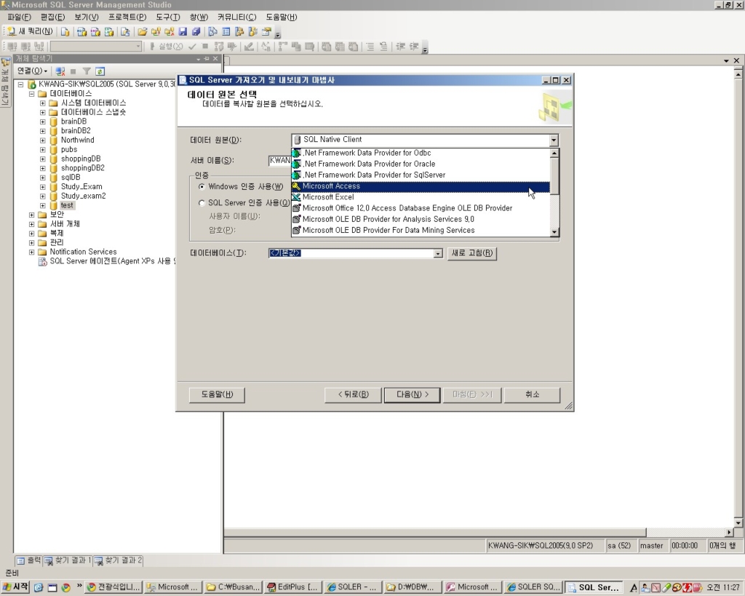This screenshot has width=745, height=596.
Task: Click the query window horizontal scrollbar
Action: coord(435,532)
